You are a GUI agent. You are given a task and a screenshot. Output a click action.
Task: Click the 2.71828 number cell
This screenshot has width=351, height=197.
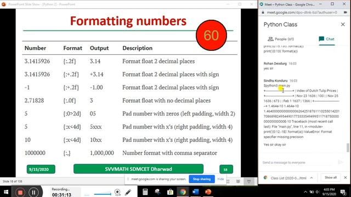[34, 101]
